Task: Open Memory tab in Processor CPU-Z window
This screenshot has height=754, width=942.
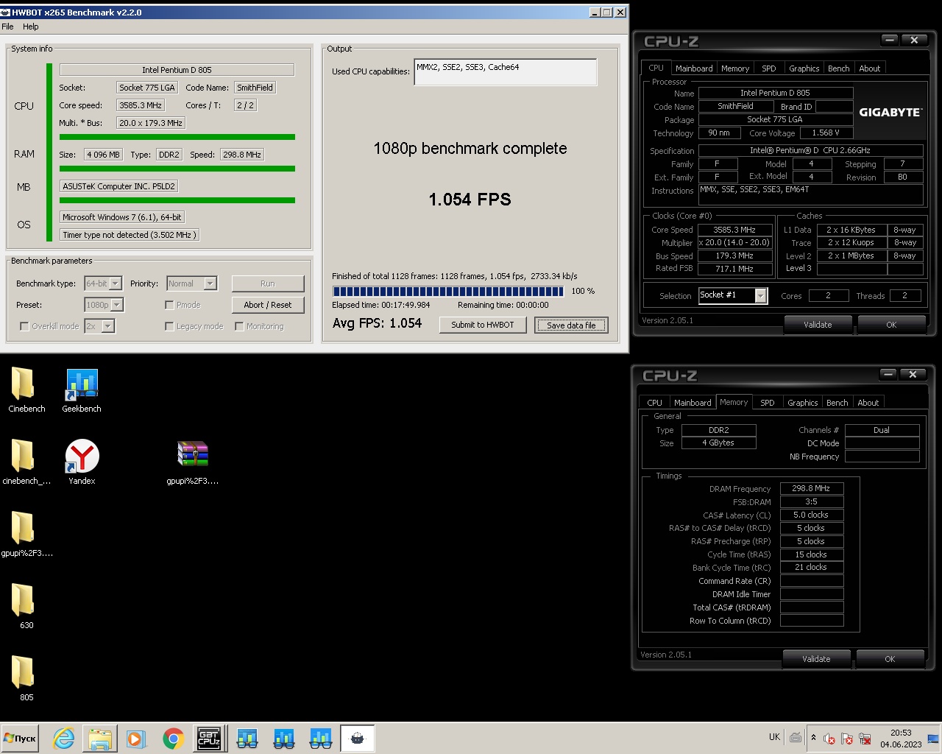Action: (735, 68)
